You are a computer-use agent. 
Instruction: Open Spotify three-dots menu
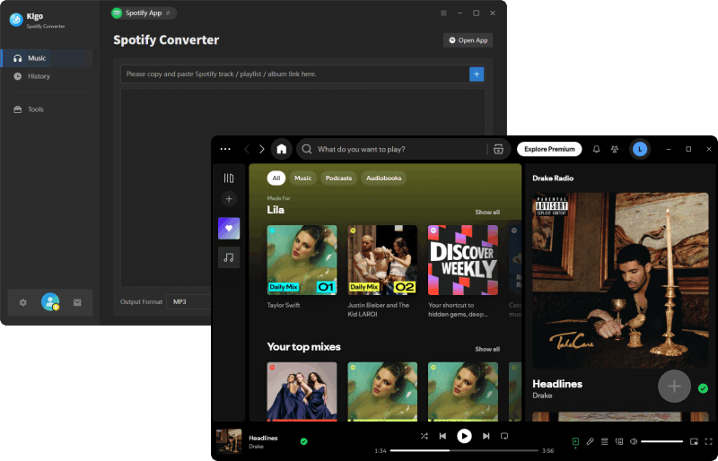click(225, 149)
